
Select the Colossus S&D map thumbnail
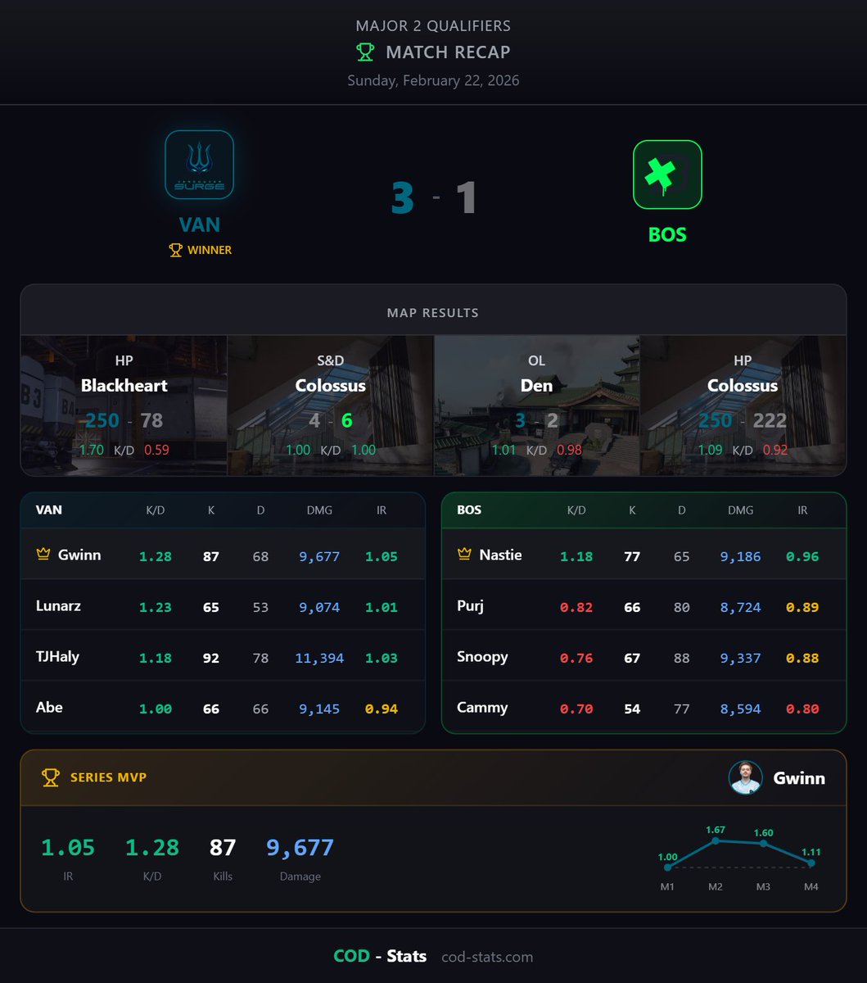331,404
